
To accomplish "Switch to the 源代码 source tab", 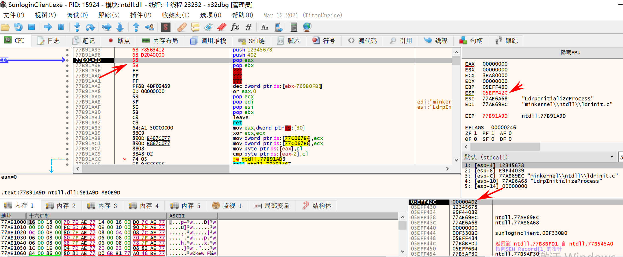I will coord(363,41).
